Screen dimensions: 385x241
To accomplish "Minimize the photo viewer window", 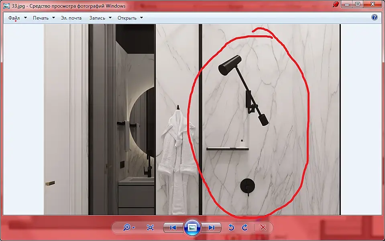I will [x=347, y=4].
